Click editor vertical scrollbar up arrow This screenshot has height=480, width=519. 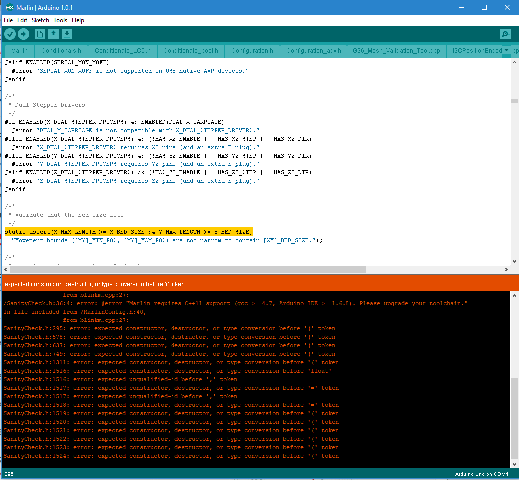514,62
